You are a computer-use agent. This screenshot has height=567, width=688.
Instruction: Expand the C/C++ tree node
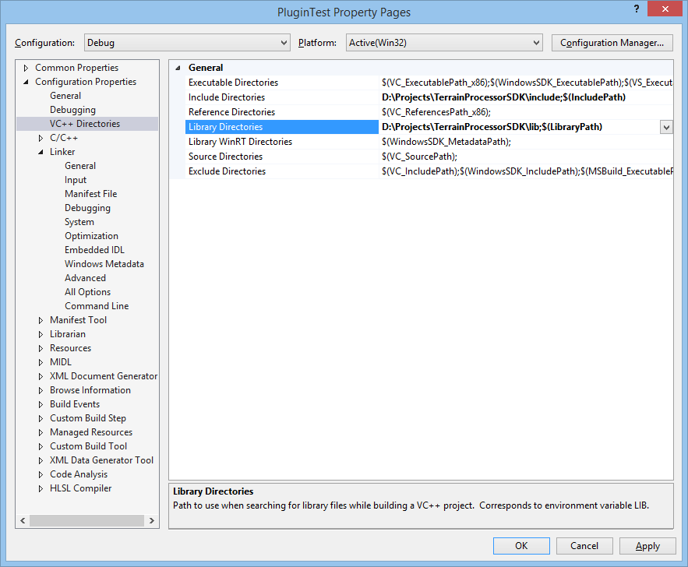click(x=41, y=138)
